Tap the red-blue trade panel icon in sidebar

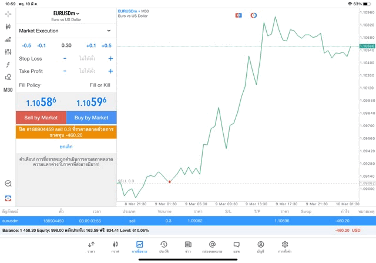pos(8,198)
